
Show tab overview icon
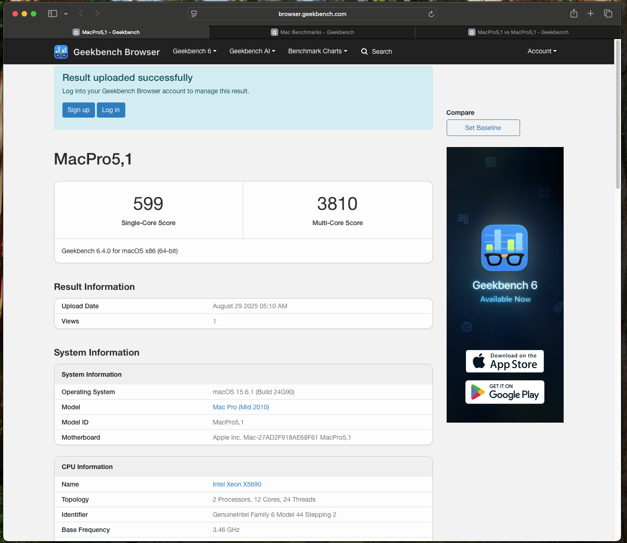coord(608,14)
